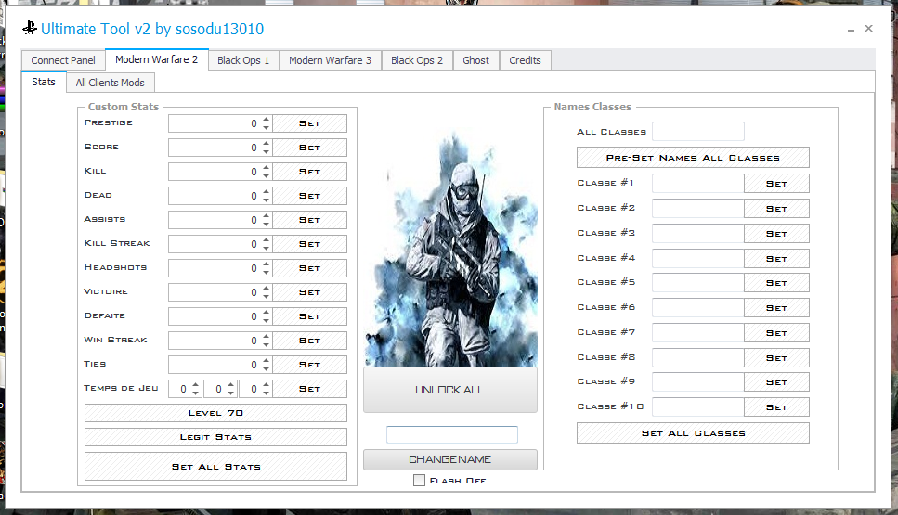Select the All Clients Mods sub-tab
The width and height of the screenshot is (898, 515).
pos(110,83)
